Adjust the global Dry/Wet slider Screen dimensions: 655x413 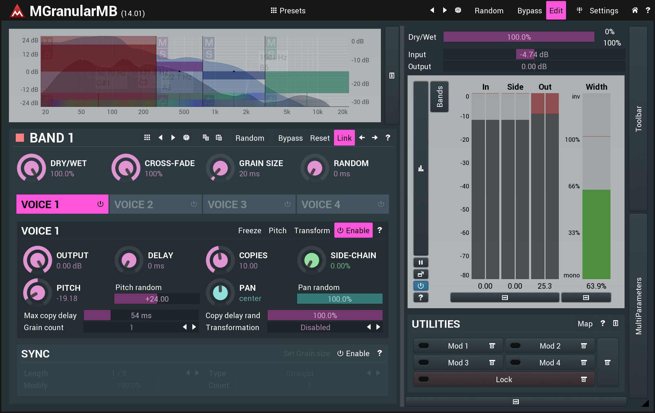tap(518, 37)
